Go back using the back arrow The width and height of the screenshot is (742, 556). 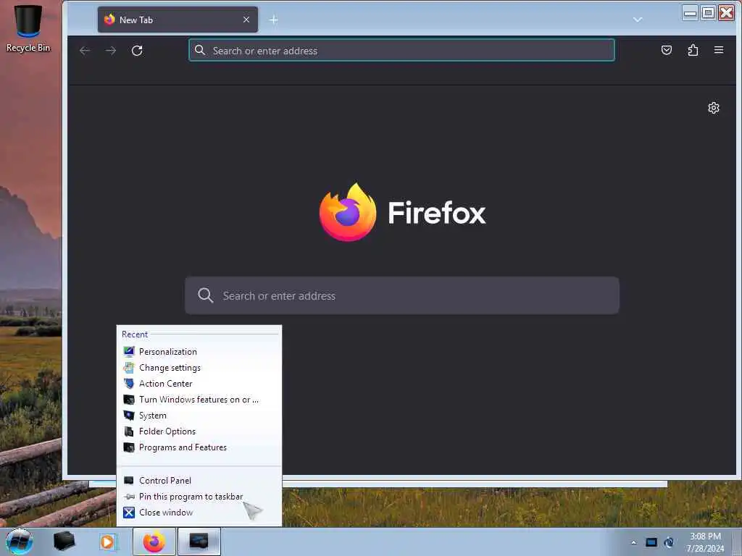coord(85,51)
